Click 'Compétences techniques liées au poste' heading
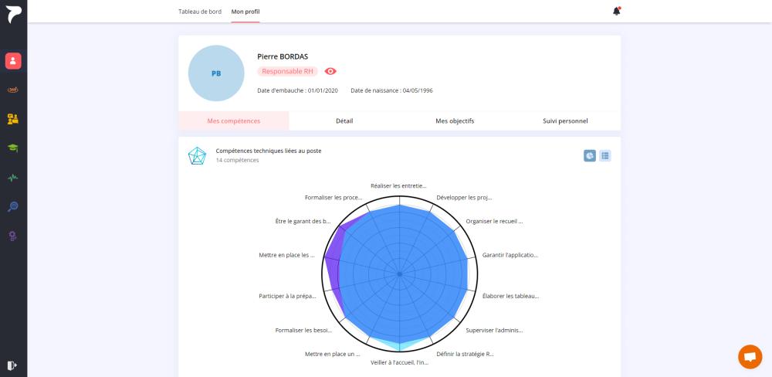Screen dimensions: 772x377 tap(269, 151)
